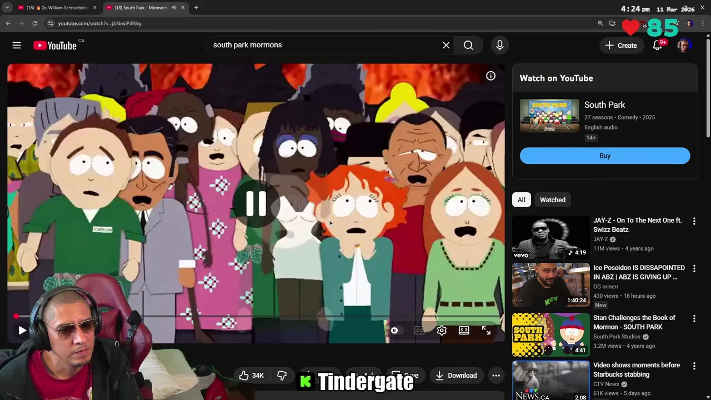Open options for the Ice Poseidon video
This screenshot has width=711, height=400.
[694, 269]
